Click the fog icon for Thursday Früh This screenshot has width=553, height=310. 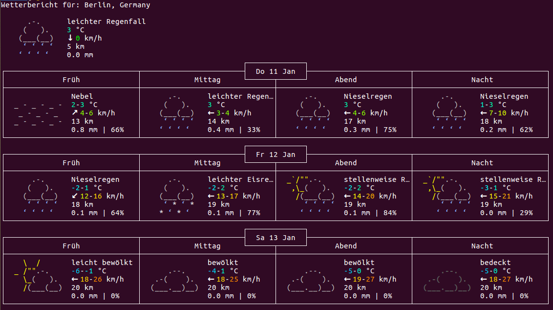(38, 113)
